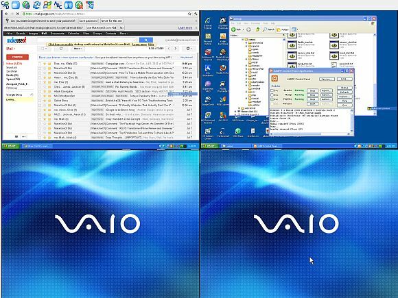
Task: Click the Compose button in Gmail
Action: pos(18,57)
